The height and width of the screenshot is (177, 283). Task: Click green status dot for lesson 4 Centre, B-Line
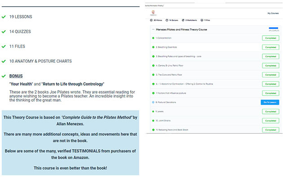click(x=153, y=66)
